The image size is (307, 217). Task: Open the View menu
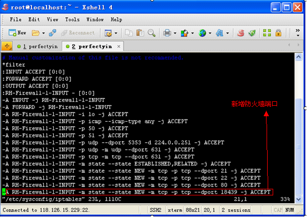point(53,19)
